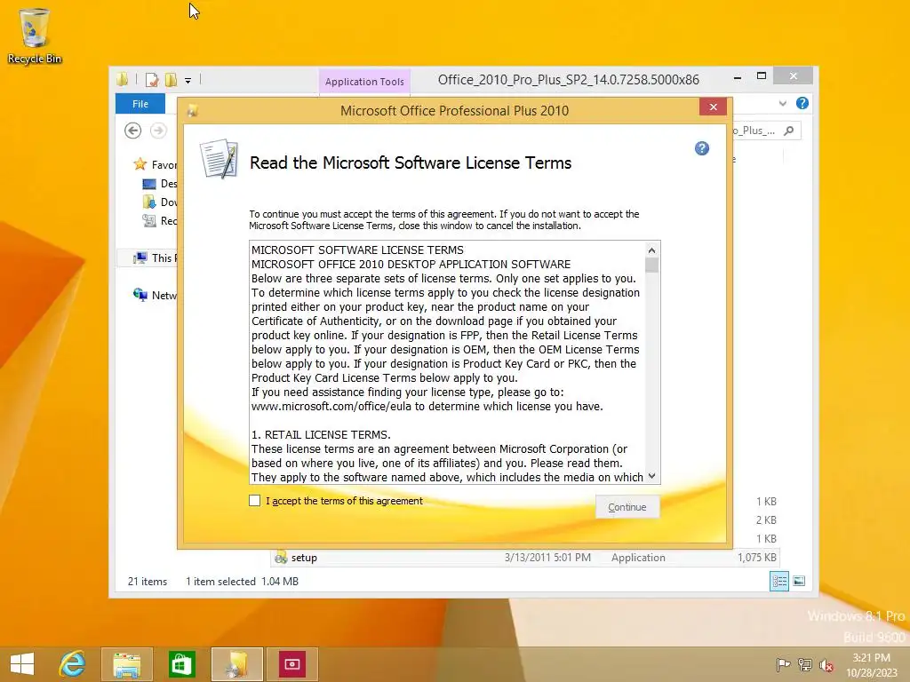Click the help icon in File Explorer ribbon
This screenshot has height=682, width=910.
click(802, 103)
